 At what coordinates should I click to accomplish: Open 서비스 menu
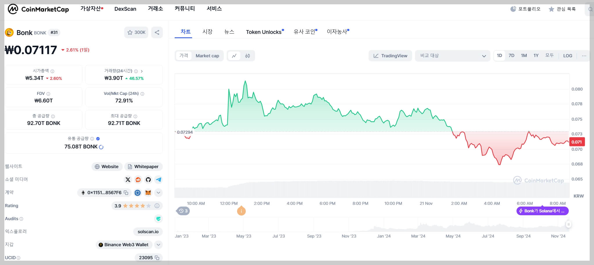[x=214, y=9]
